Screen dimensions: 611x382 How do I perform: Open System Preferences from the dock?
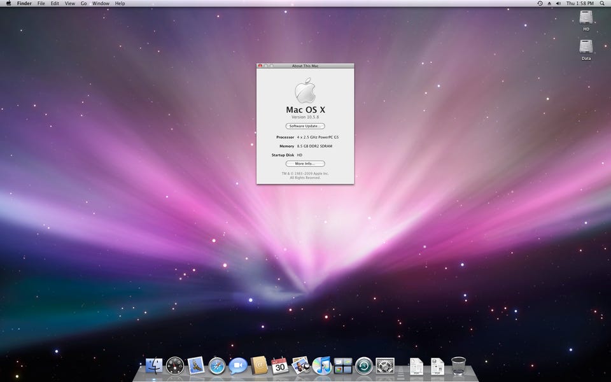pos(385,365)
